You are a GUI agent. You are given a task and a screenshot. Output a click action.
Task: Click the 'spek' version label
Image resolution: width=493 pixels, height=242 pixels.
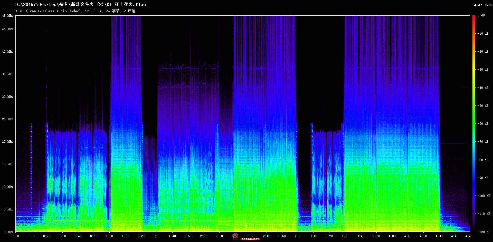[482, 5]
